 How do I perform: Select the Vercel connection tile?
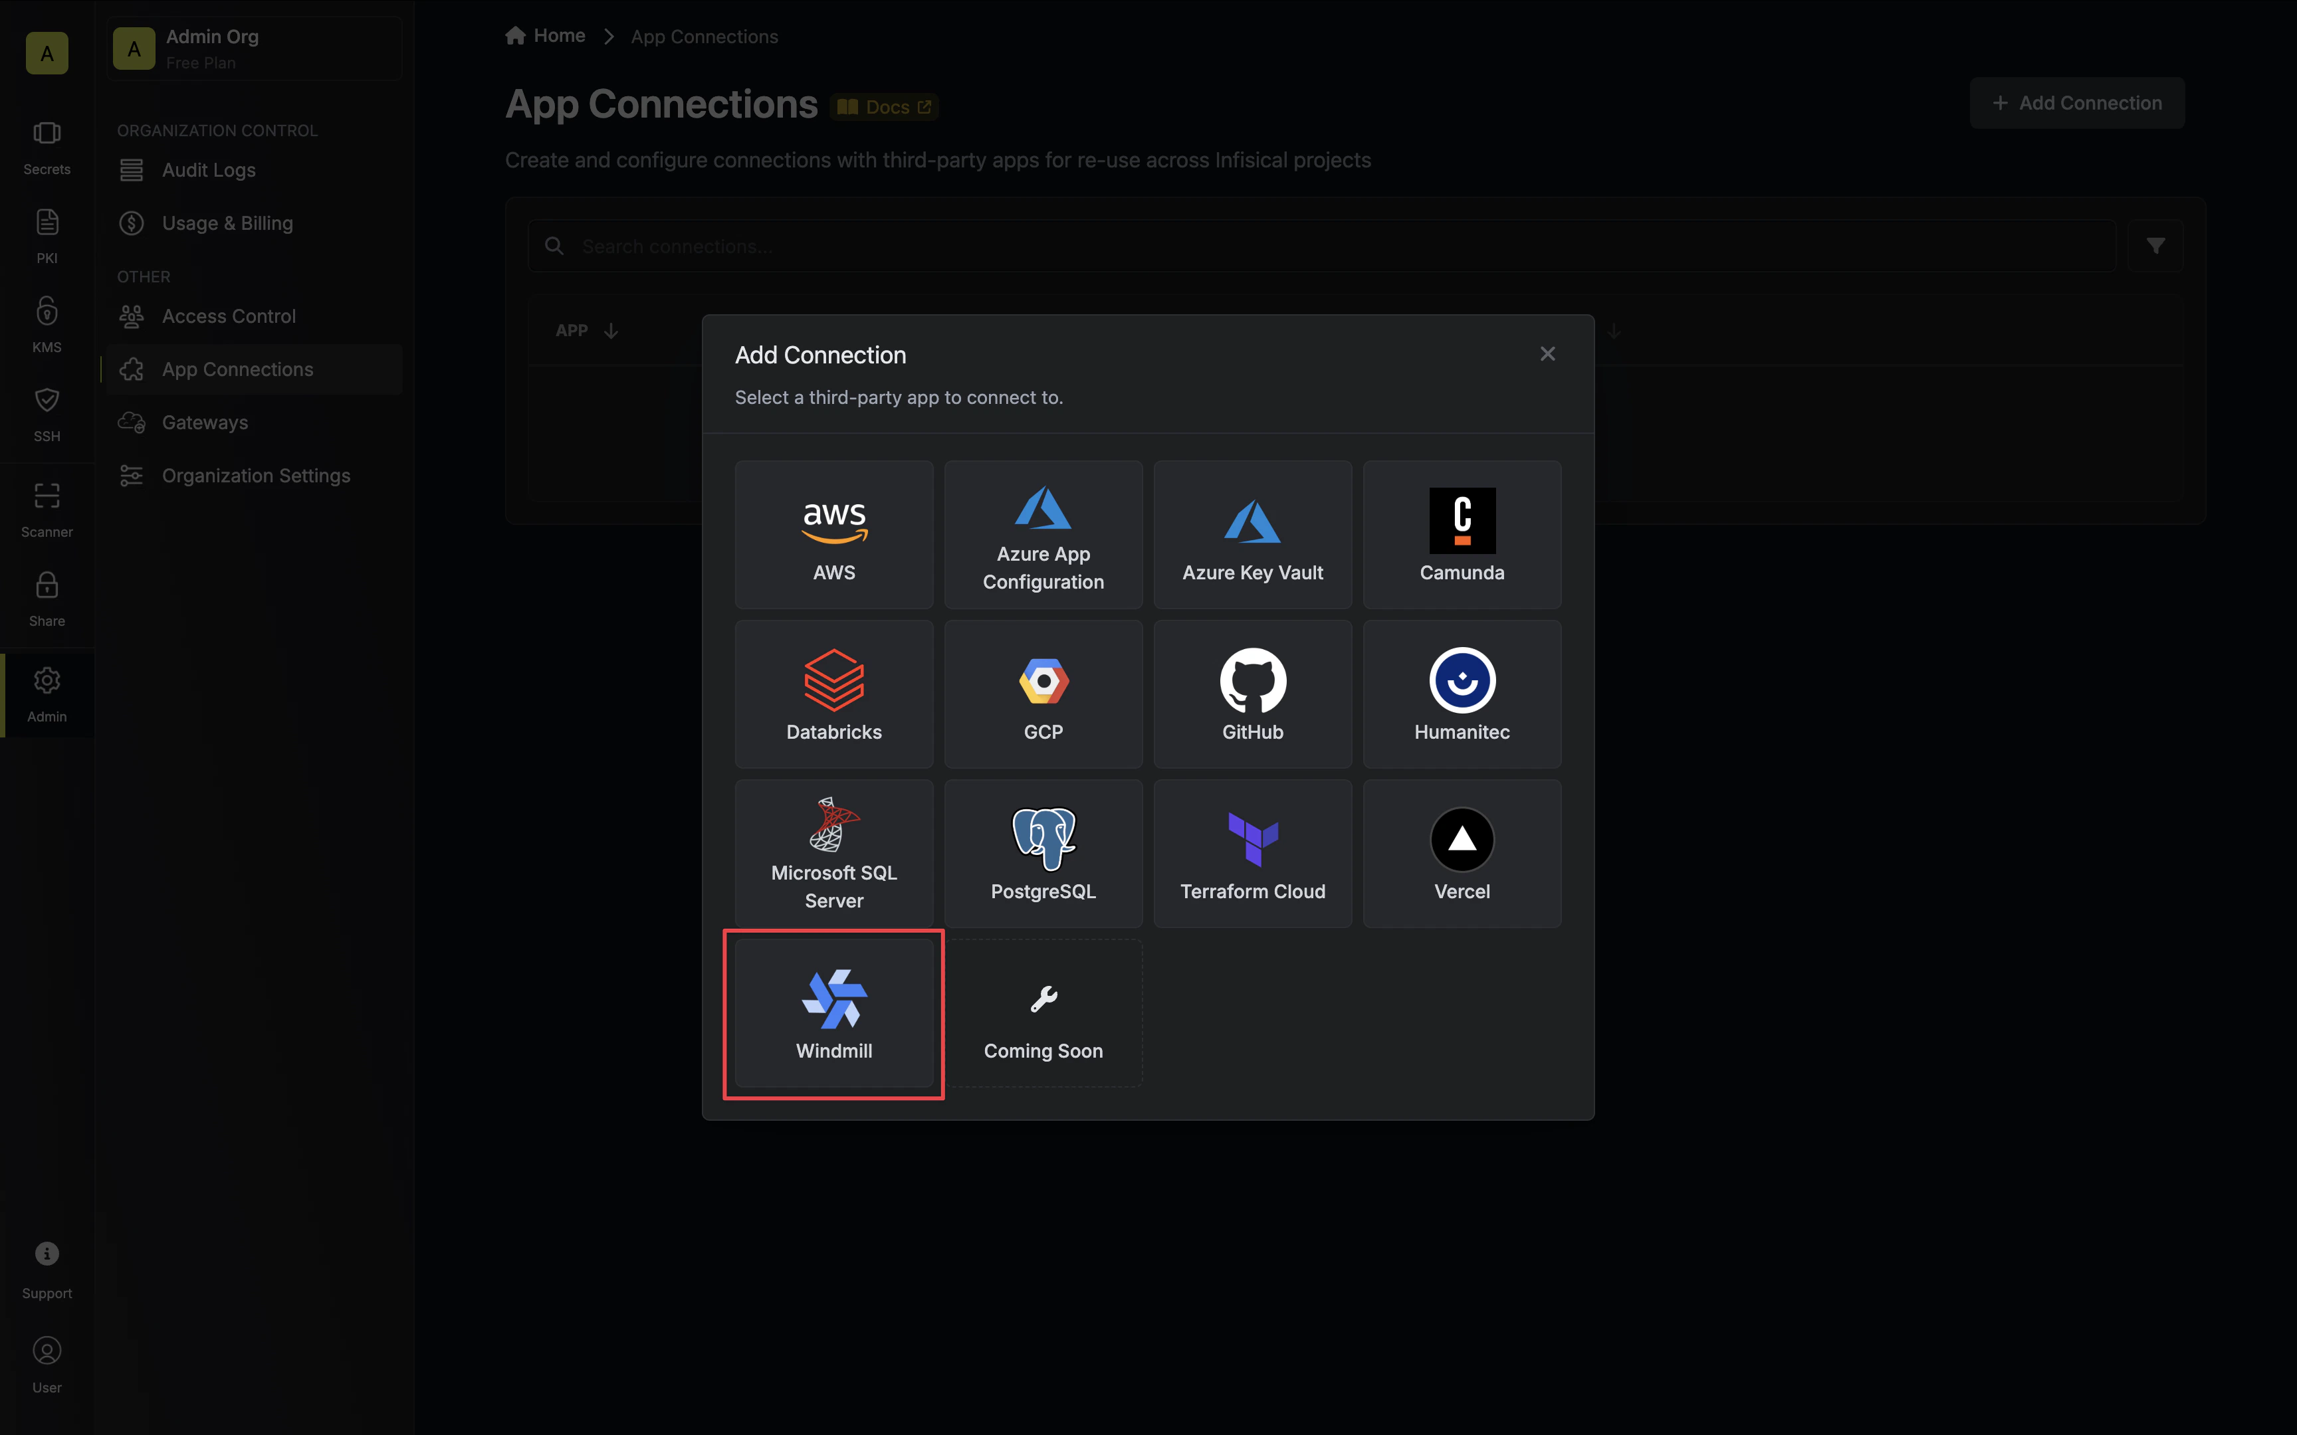pyautogui.click(x=1462, y=853)
